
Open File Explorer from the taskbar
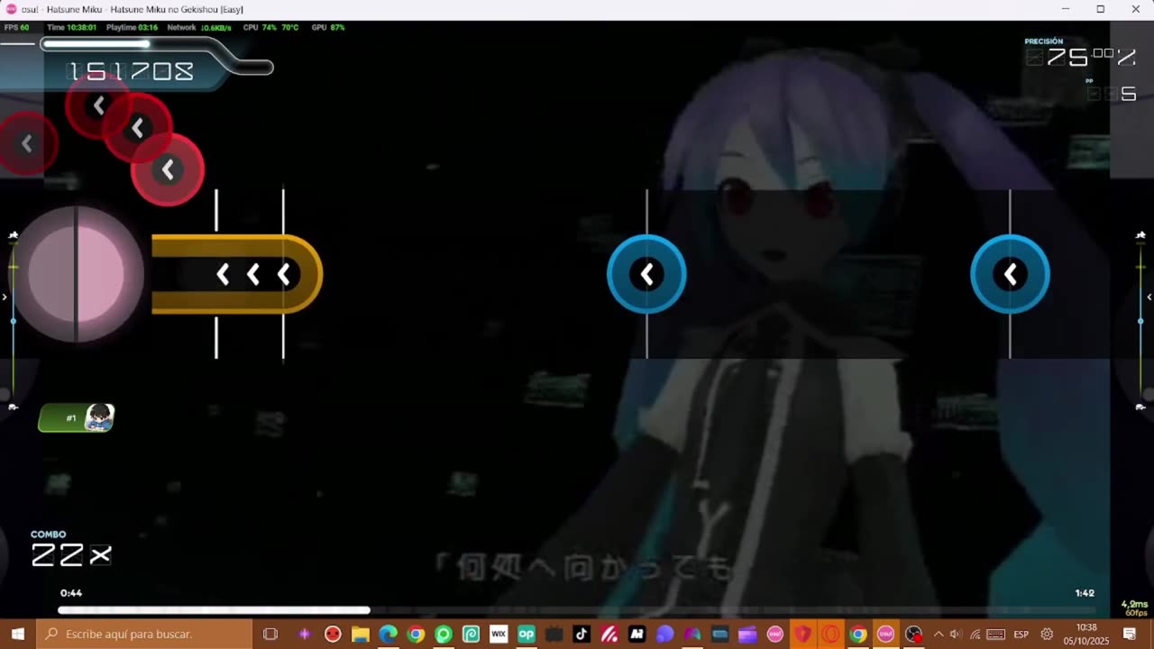(x=360, y=634)
